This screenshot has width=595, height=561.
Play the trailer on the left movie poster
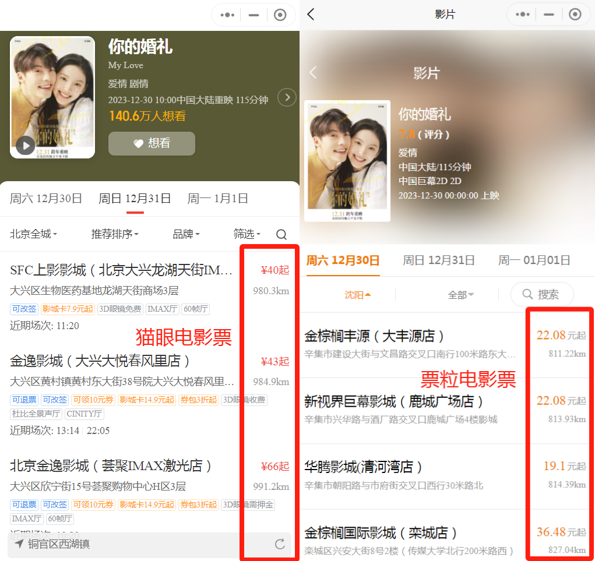tap(26, 145)
